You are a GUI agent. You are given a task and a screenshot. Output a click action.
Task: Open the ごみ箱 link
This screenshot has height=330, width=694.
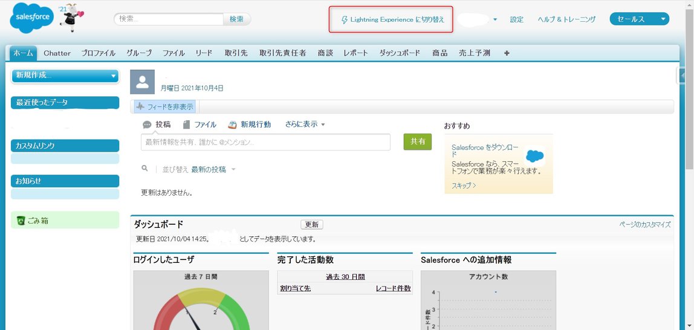[37, 221]
